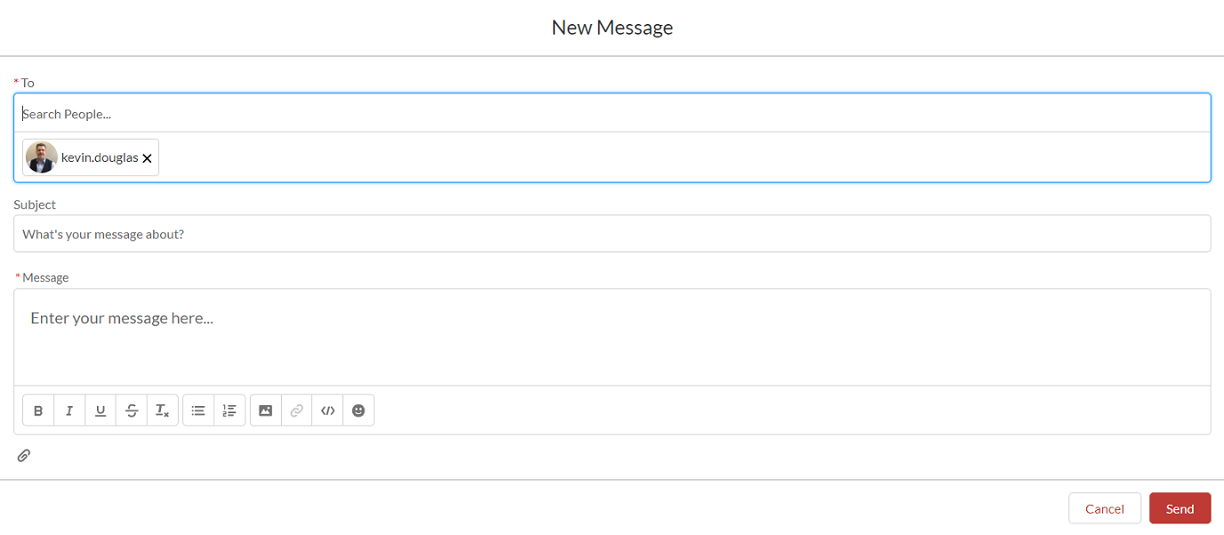The width and height of the screenshot is (1224, 535).
Task: Send the new message
Action: (1180, 507)
